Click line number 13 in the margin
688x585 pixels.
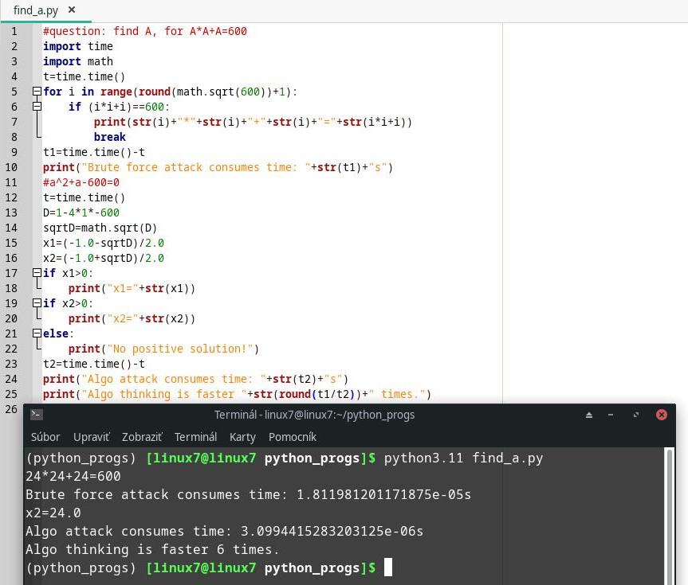[x=11, y=213]
